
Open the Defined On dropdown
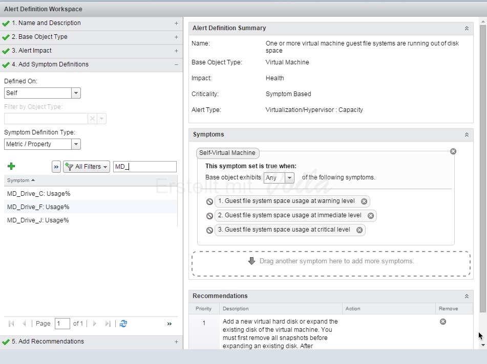point(76,93)
